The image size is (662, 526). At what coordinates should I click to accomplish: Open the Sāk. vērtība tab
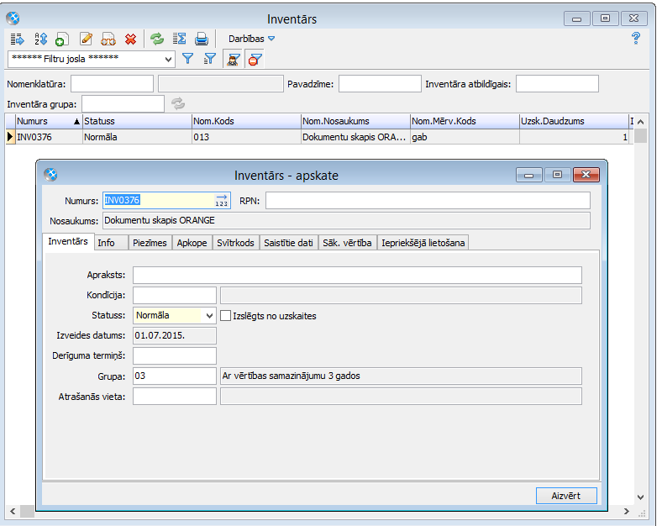[x=347, y=243]
